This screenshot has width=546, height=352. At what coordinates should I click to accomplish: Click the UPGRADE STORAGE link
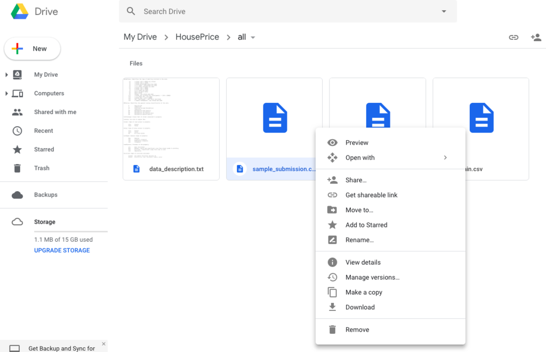(x=62, y=250)
